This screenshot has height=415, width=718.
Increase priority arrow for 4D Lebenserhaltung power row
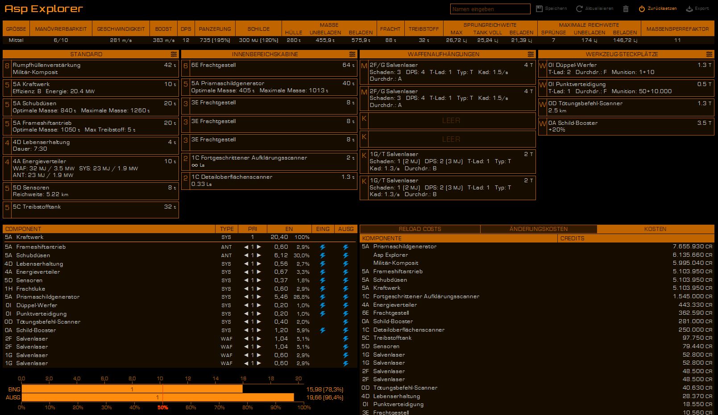[x=259, y=264]
